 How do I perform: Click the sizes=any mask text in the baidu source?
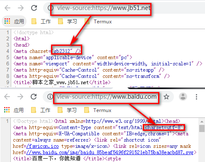tap(172, 146)
